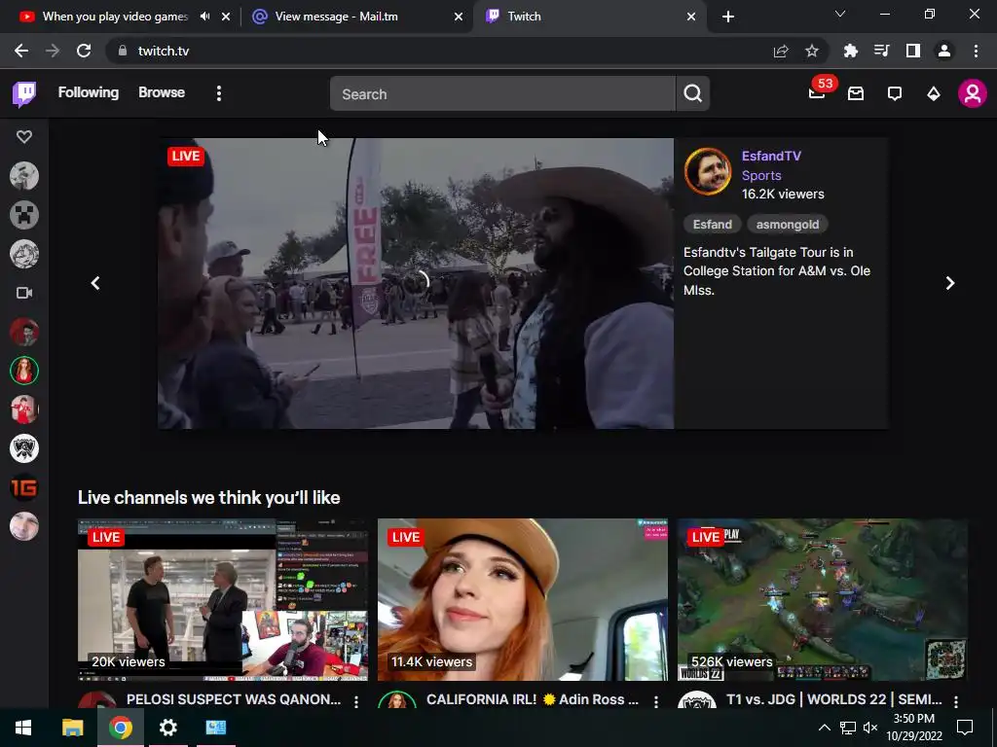
Task: Open notifications inbox with 53 badge
Action: click(x=817, y=94)
